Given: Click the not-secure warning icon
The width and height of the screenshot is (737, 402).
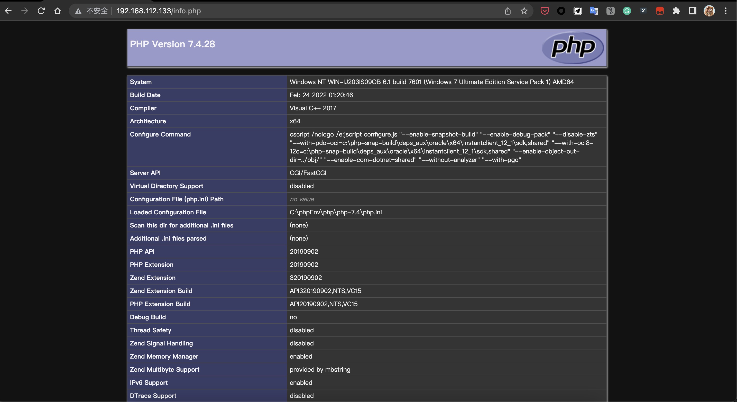Looking at the screenshot, I should tap(78, 11).
